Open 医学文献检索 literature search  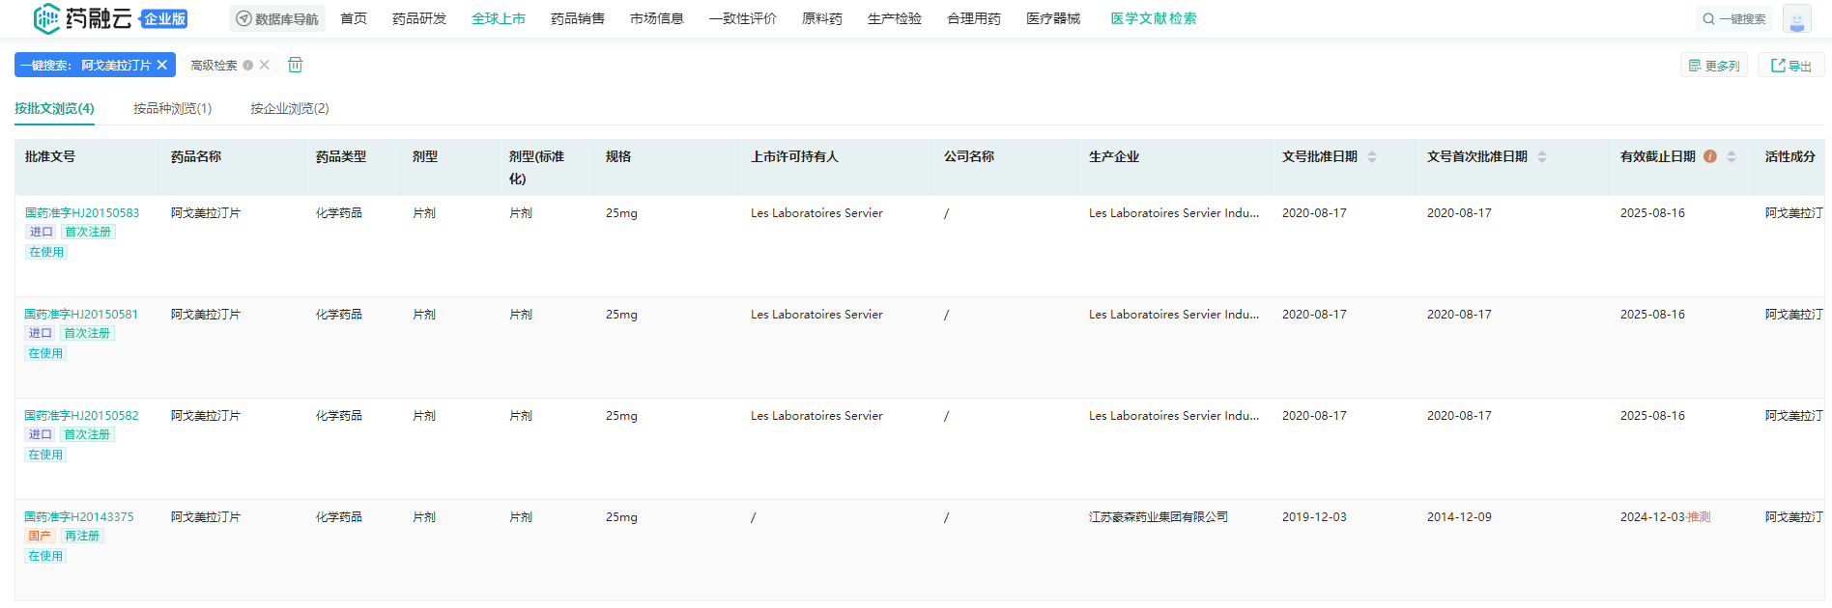tap(1154, 18)
